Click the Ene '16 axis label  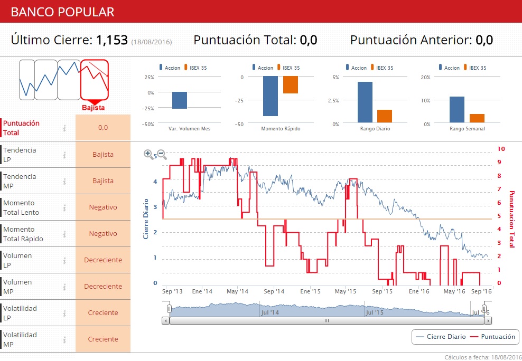coord(419,291)
